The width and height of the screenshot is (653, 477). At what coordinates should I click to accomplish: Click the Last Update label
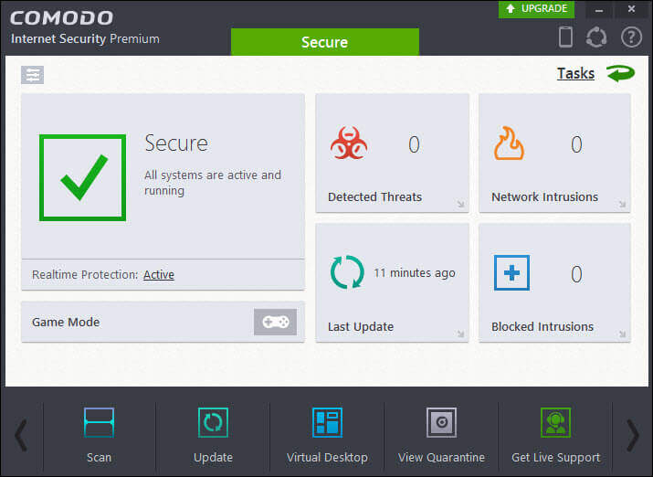tap(361, 326)
